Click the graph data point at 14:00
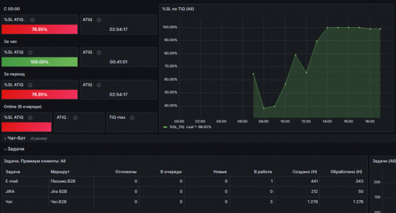 327,27
